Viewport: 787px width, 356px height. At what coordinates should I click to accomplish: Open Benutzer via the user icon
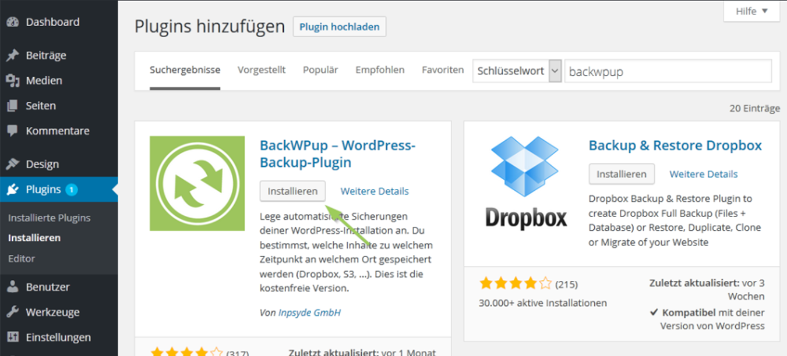click(13, 286)
